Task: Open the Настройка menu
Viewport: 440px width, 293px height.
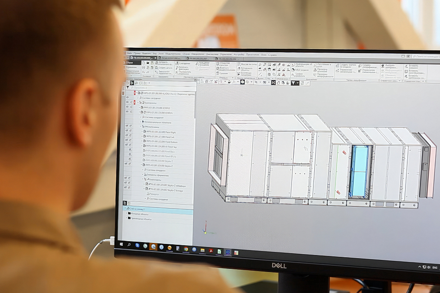Action: pyautogui.click(x=239, y=54)
